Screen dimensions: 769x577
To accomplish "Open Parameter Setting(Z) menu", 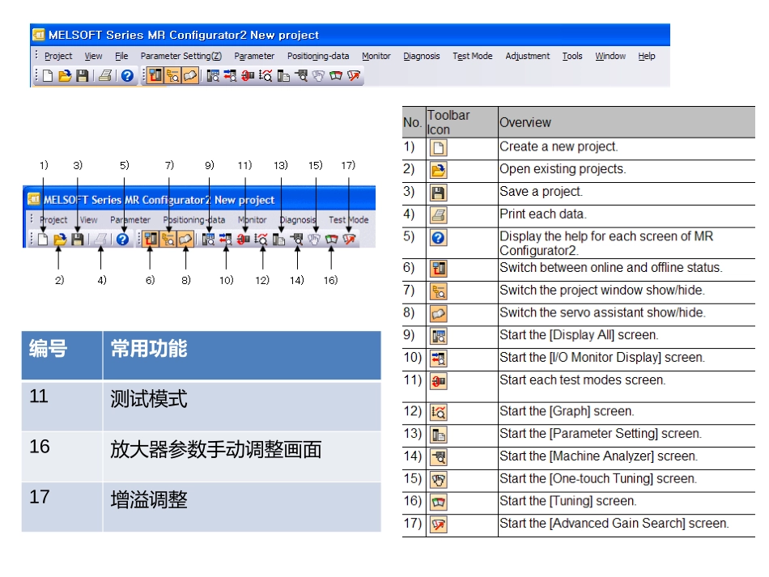I will 181,57.
